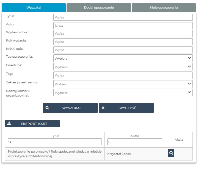Expand the Dziedzina dropdown
The width and height of the screenshot is (204, 174).
(123, 67)
